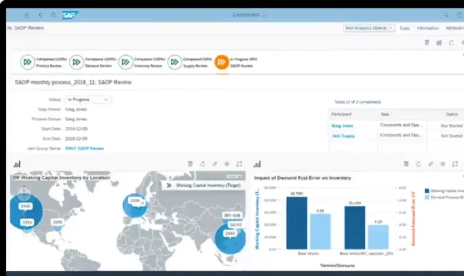Select the orange S&OP Review step icon
Screen dimensions: 464x276
222,62
